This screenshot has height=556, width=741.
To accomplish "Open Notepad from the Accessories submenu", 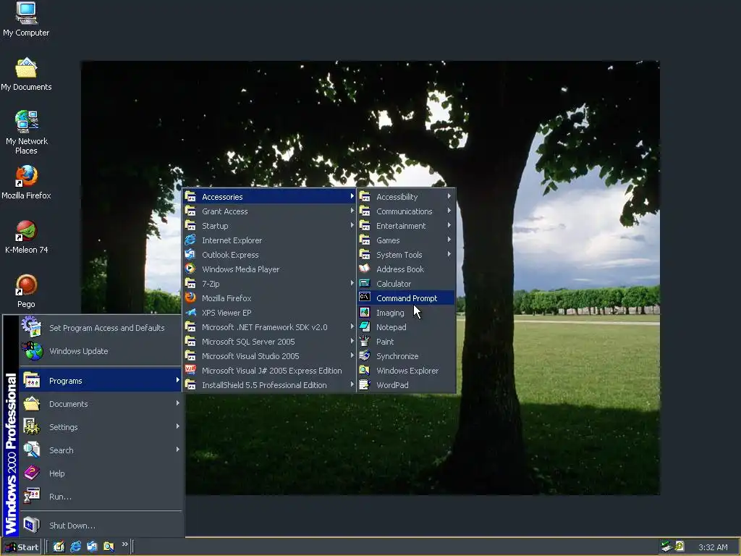I will 407,327.
